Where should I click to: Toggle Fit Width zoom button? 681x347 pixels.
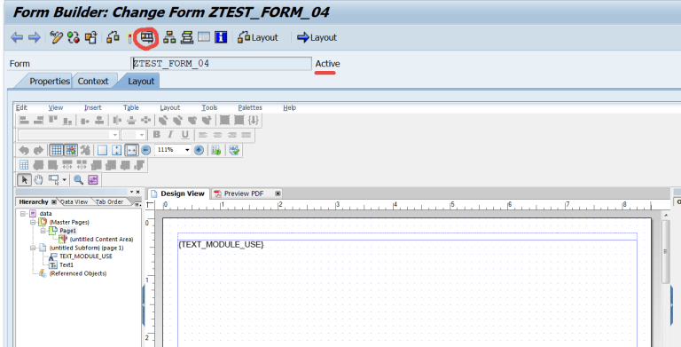point(131,150)
